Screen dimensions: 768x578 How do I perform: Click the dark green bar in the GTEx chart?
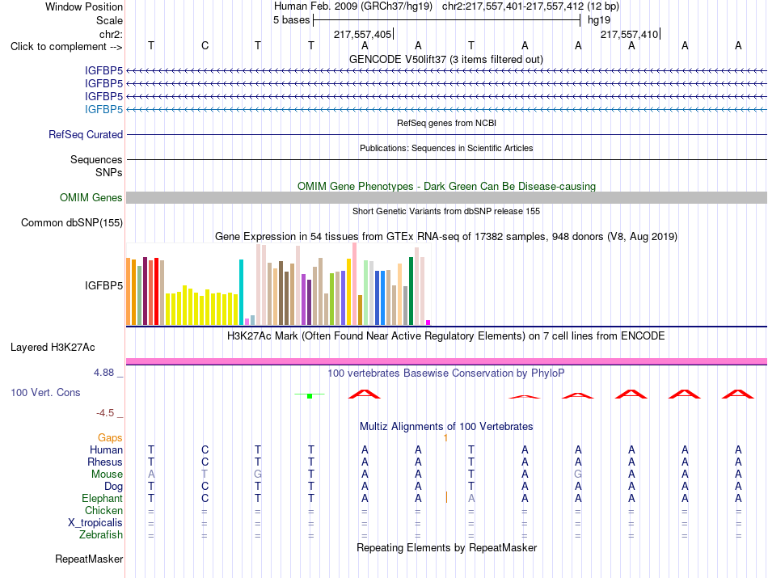tap(411, 291)
